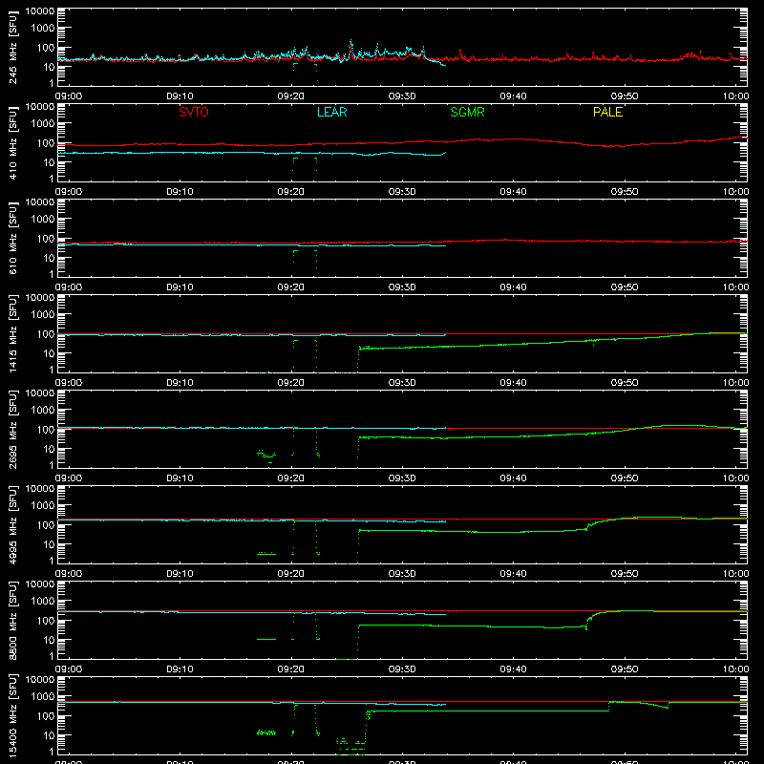Click the 09:30 time label of 245 MHz plot
Screen dimensions: 764x764
click(402, 96)
